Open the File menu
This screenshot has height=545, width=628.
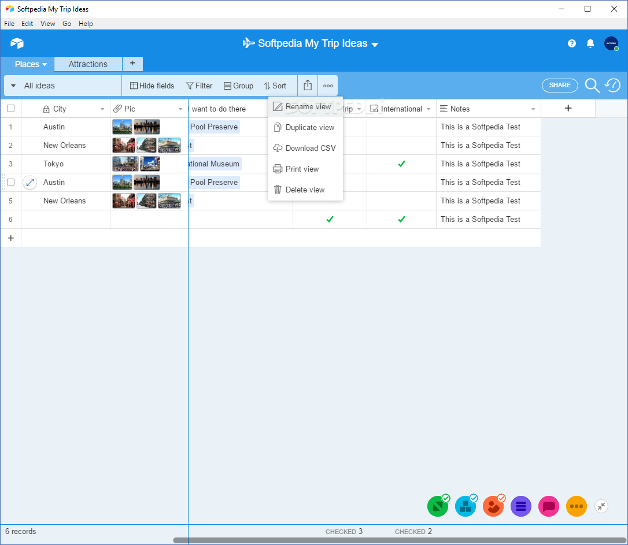click(9, 24)
